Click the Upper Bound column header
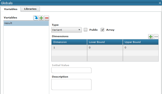The height and width of the screenshot is (94, 162). point(141,42)
